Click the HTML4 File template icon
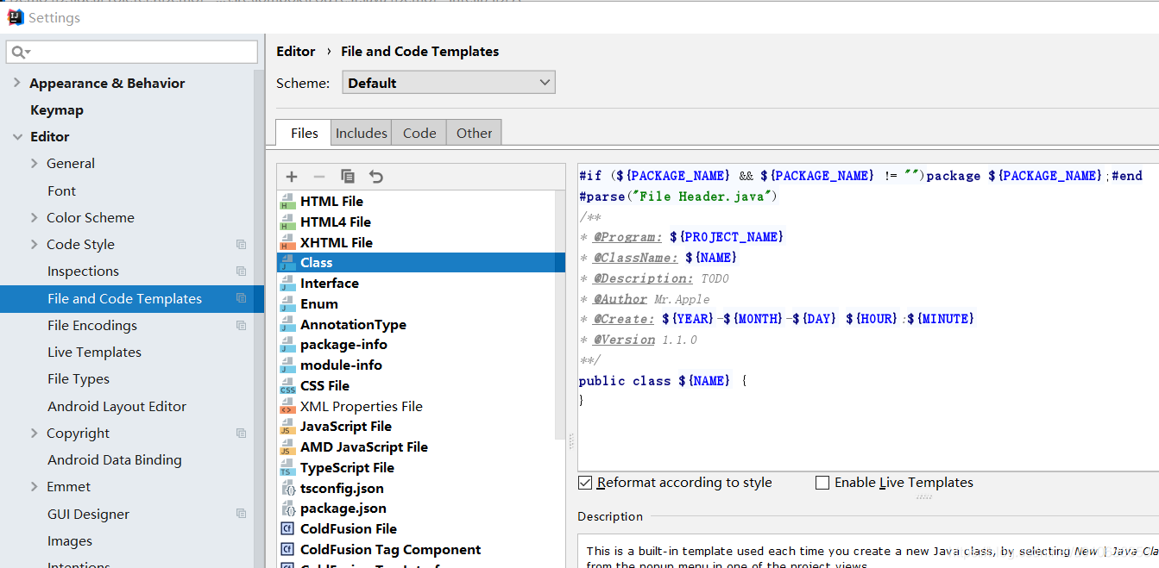 tap(287, 222)
